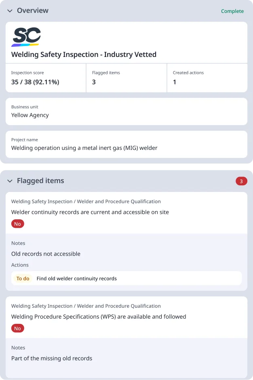This screenshot has height=380, width=253.
Task: Select the Created actions count cell
Action: pyautogui.click(x=207, y=78)
